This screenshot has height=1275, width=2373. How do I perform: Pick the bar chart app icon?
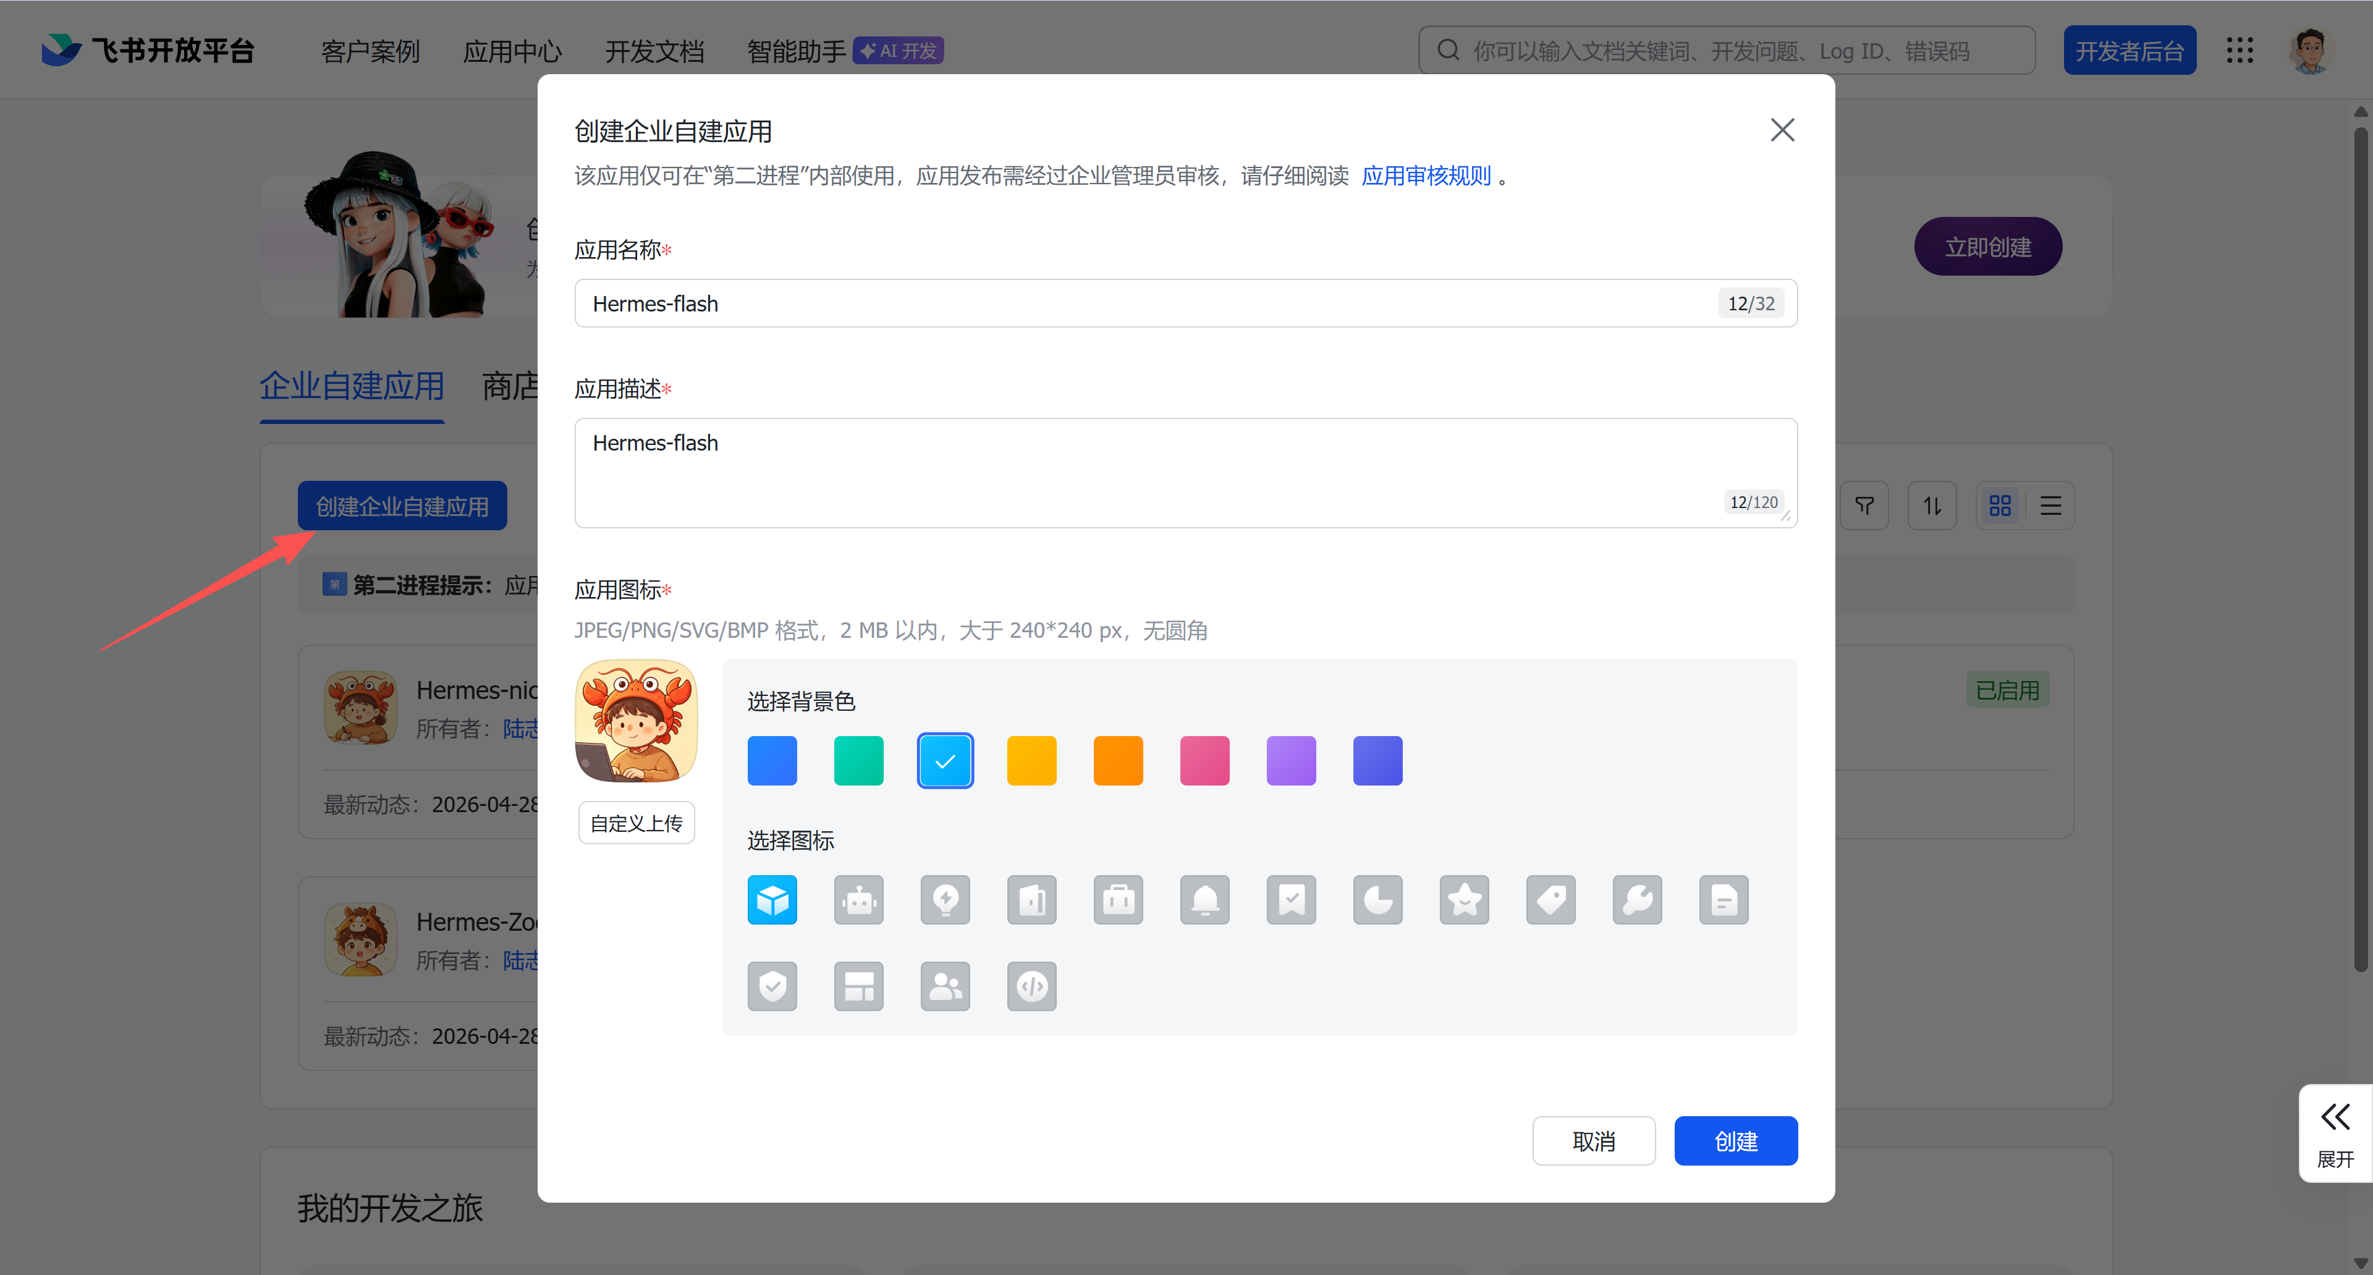click(1032, 900)
